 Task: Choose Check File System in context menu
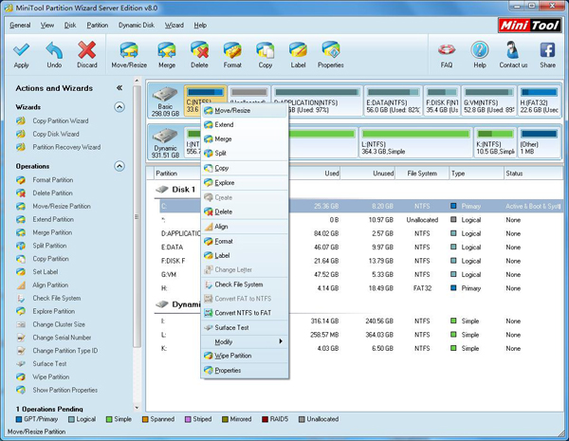click(245, 285)
